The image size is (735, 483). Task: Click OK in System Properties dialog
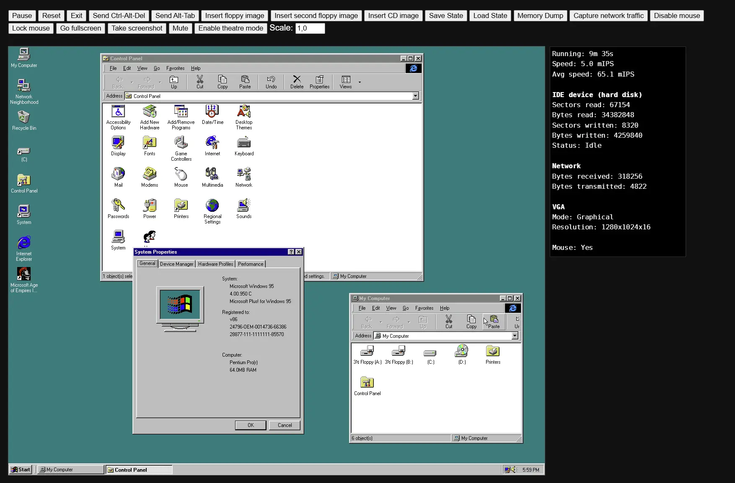(x=251, y=425)
